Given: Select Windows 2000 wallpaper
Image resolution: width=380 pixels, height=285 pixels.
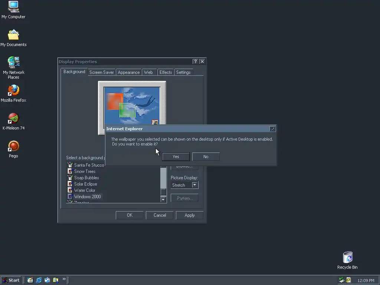Looking at the screenshot, I should coord(88,197).
